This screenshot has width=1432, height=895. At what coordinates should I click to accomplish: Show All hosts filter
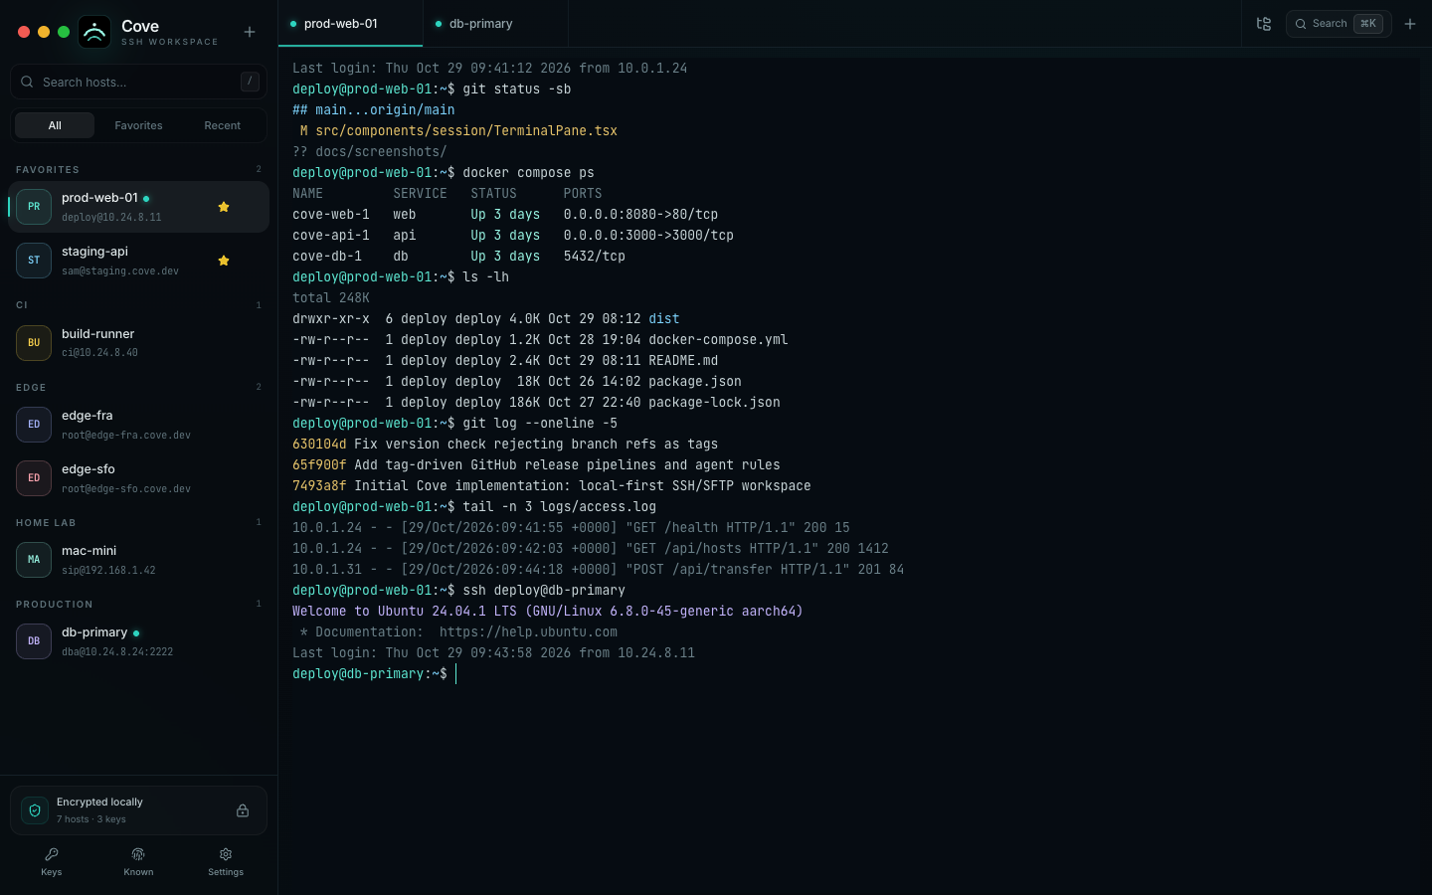pyautogui.click(x=55, y=125)
